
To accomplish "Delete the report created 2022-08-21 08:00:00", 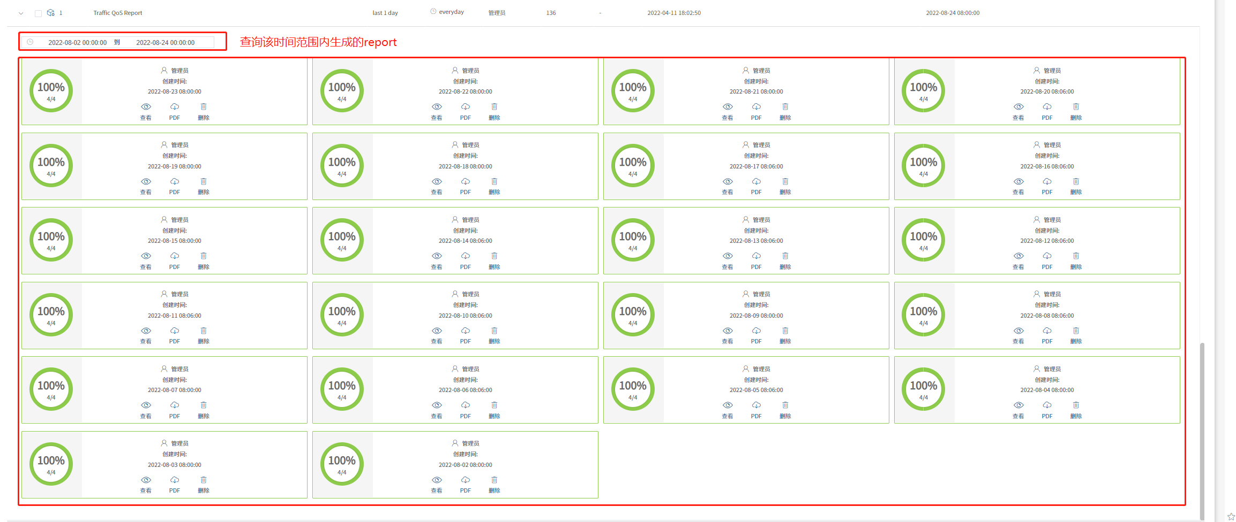I will coord(785,108).
